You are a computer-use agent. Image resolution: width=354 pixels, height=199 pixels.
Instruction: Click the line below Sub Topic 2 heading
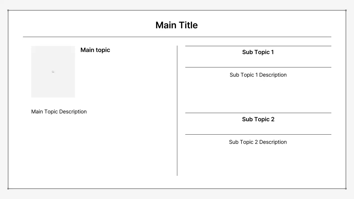tap(258, 134)
